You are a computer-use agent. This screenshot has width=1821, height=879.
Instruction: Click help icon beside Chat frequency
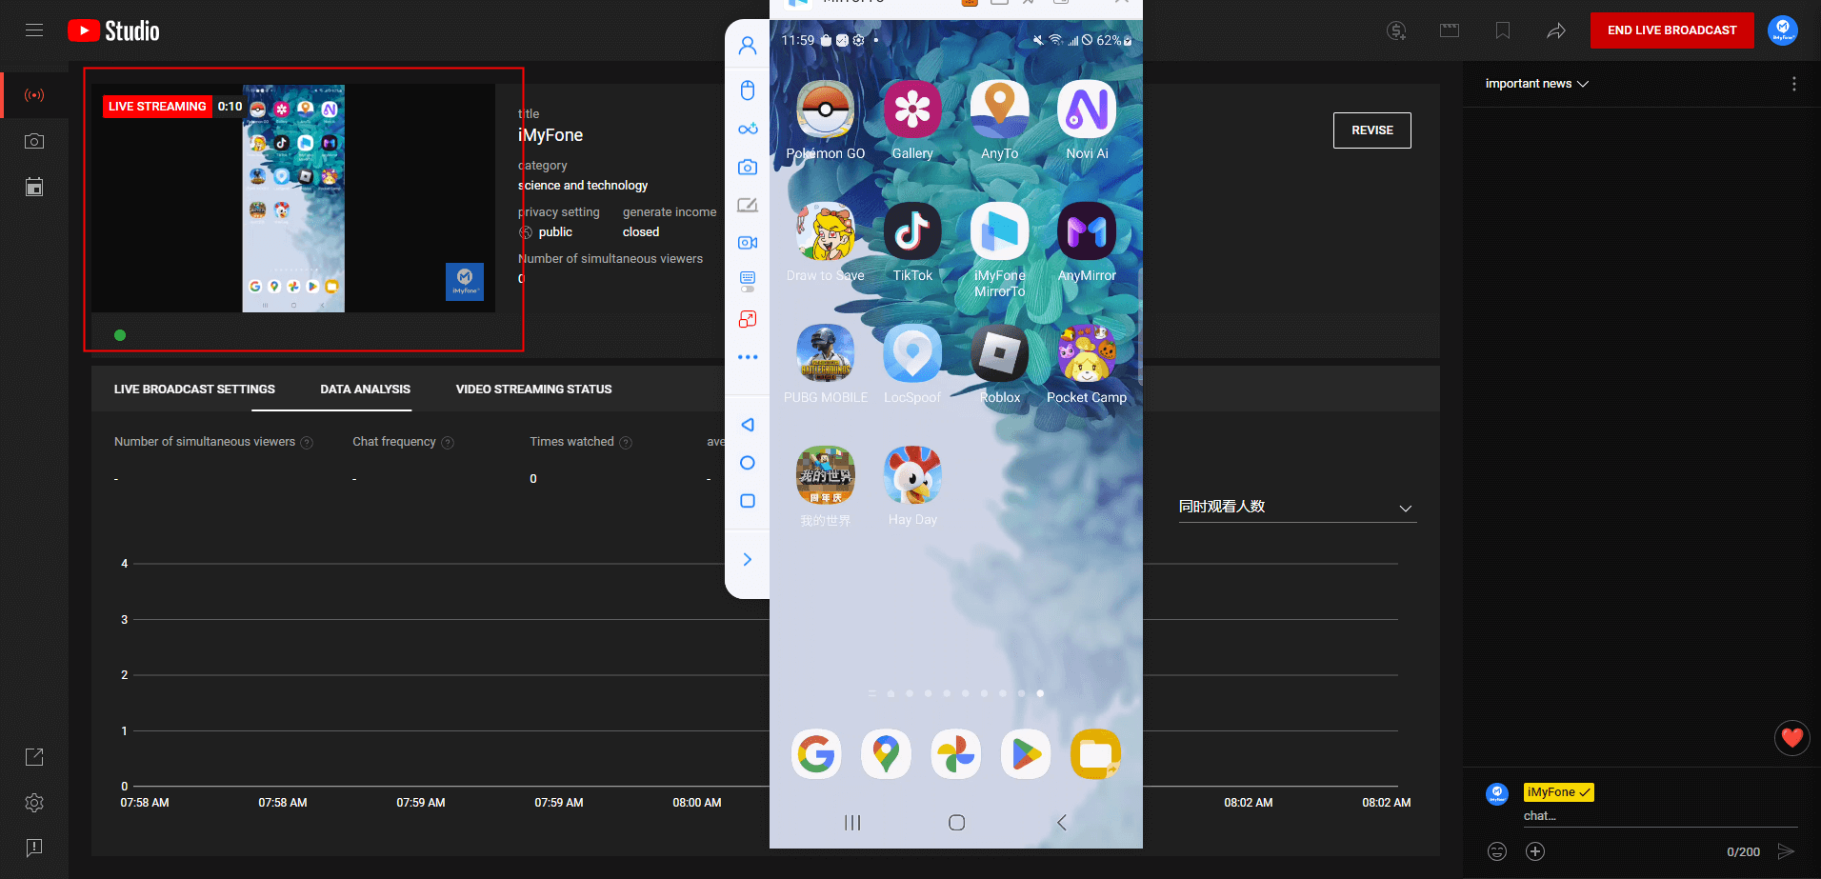point(448,443)
